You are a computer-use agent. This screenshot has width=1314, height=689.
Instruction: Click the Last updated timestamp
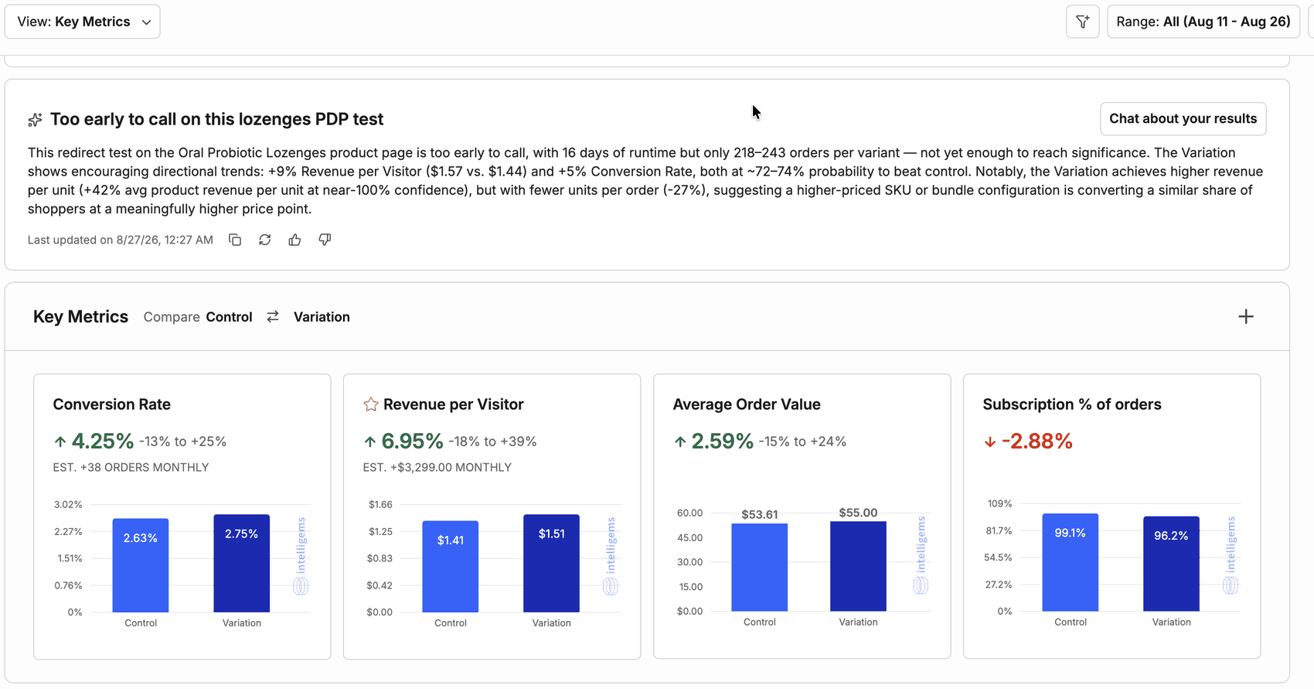coord(121,240)
